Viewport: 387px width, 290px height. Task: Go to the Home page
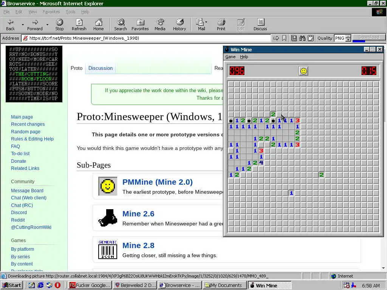pos(99,25)
